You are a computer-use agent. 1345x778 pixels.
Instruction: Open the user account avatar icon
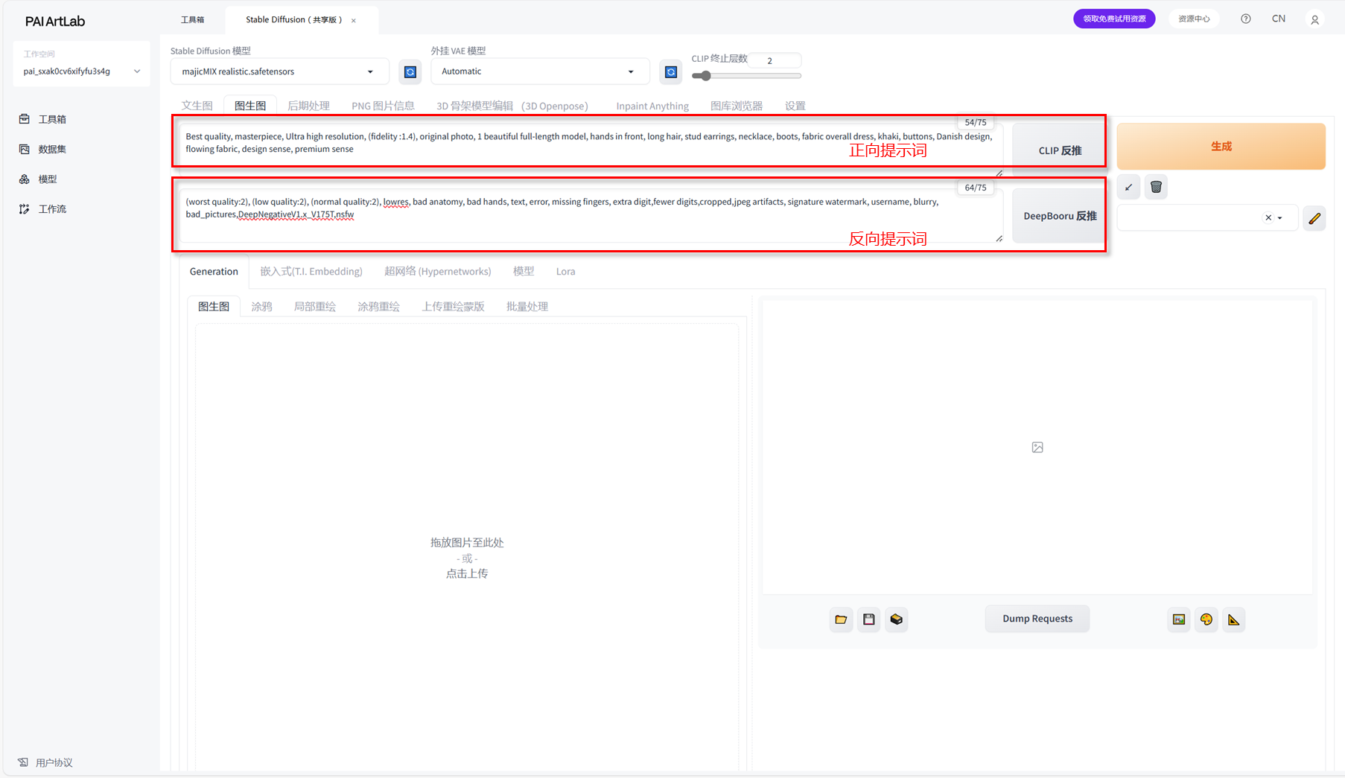click(x=1315, y=19)
